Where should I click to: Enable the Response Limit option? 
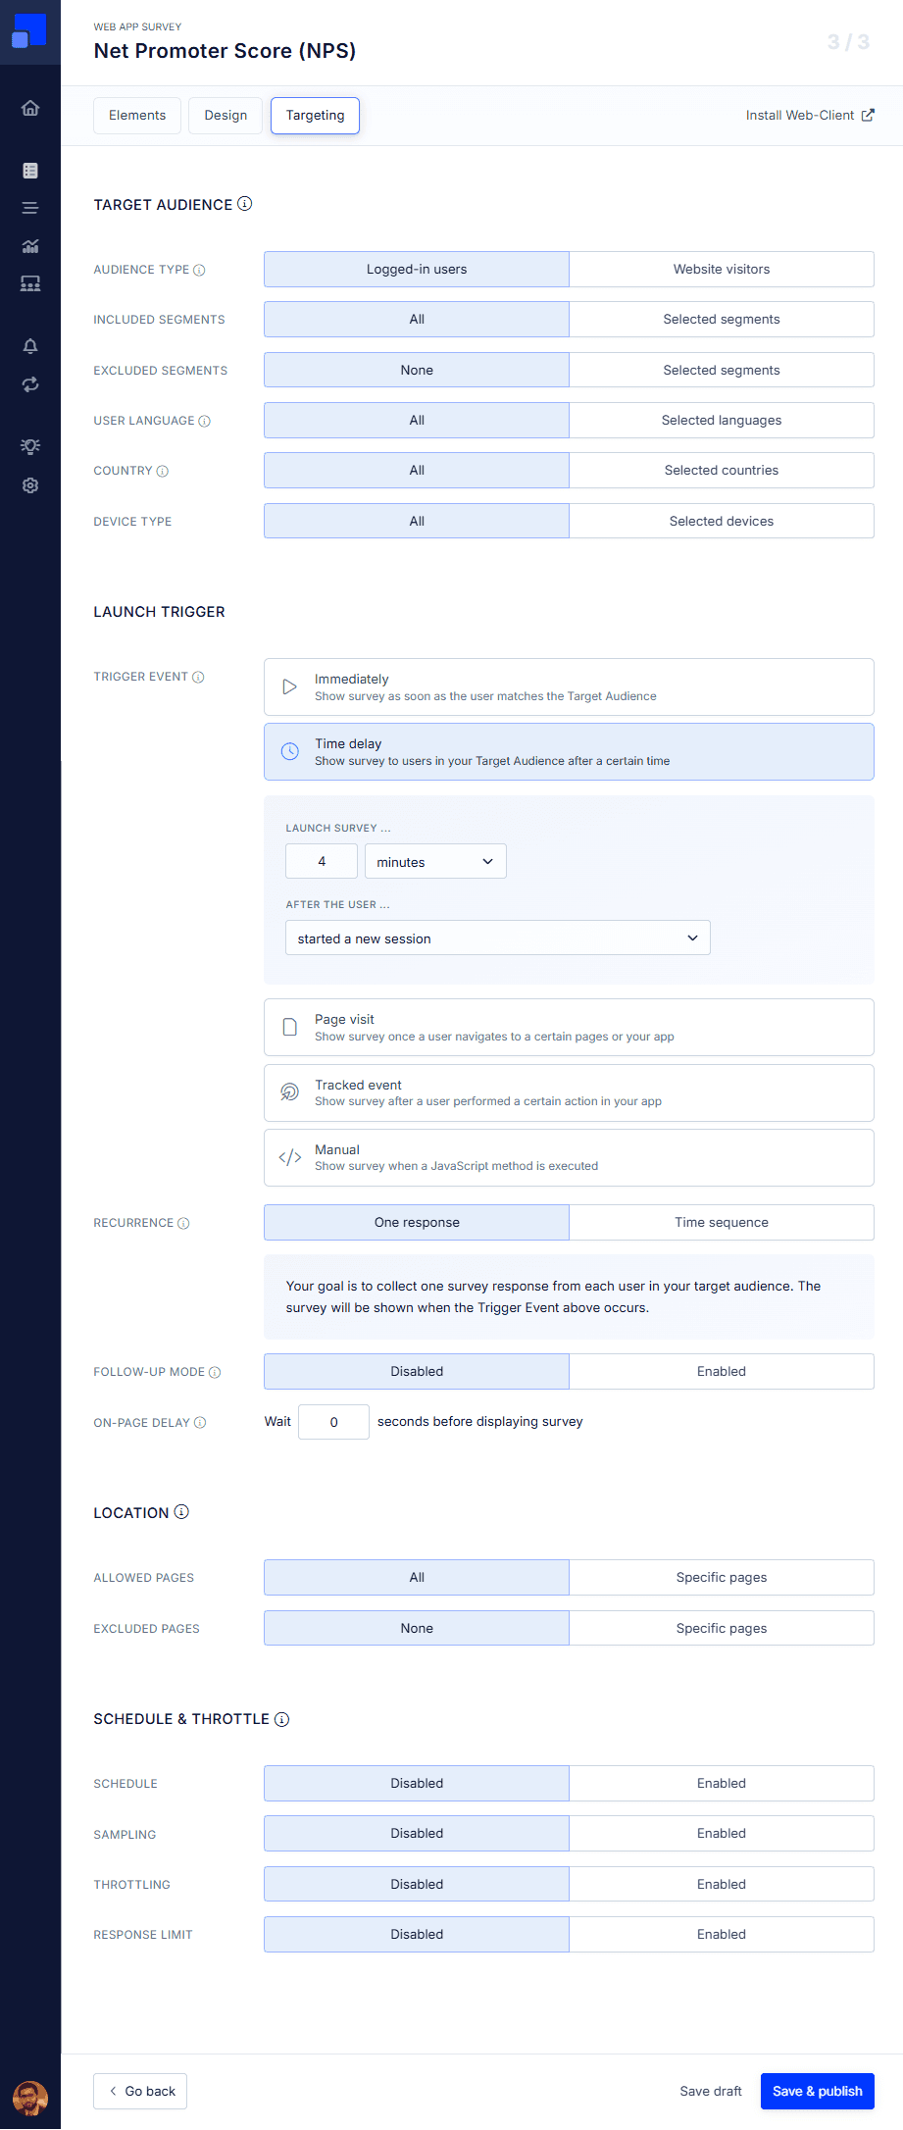722,1935
